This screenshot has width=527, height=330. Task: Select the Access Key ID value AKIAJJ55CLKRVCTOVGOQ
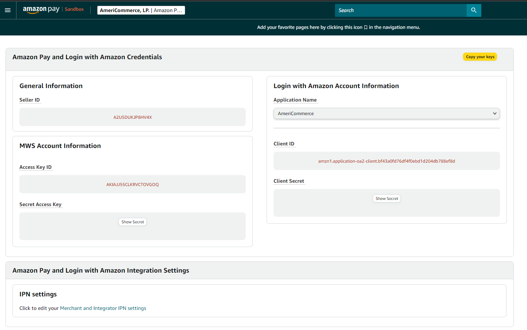[x=132, y=185]
